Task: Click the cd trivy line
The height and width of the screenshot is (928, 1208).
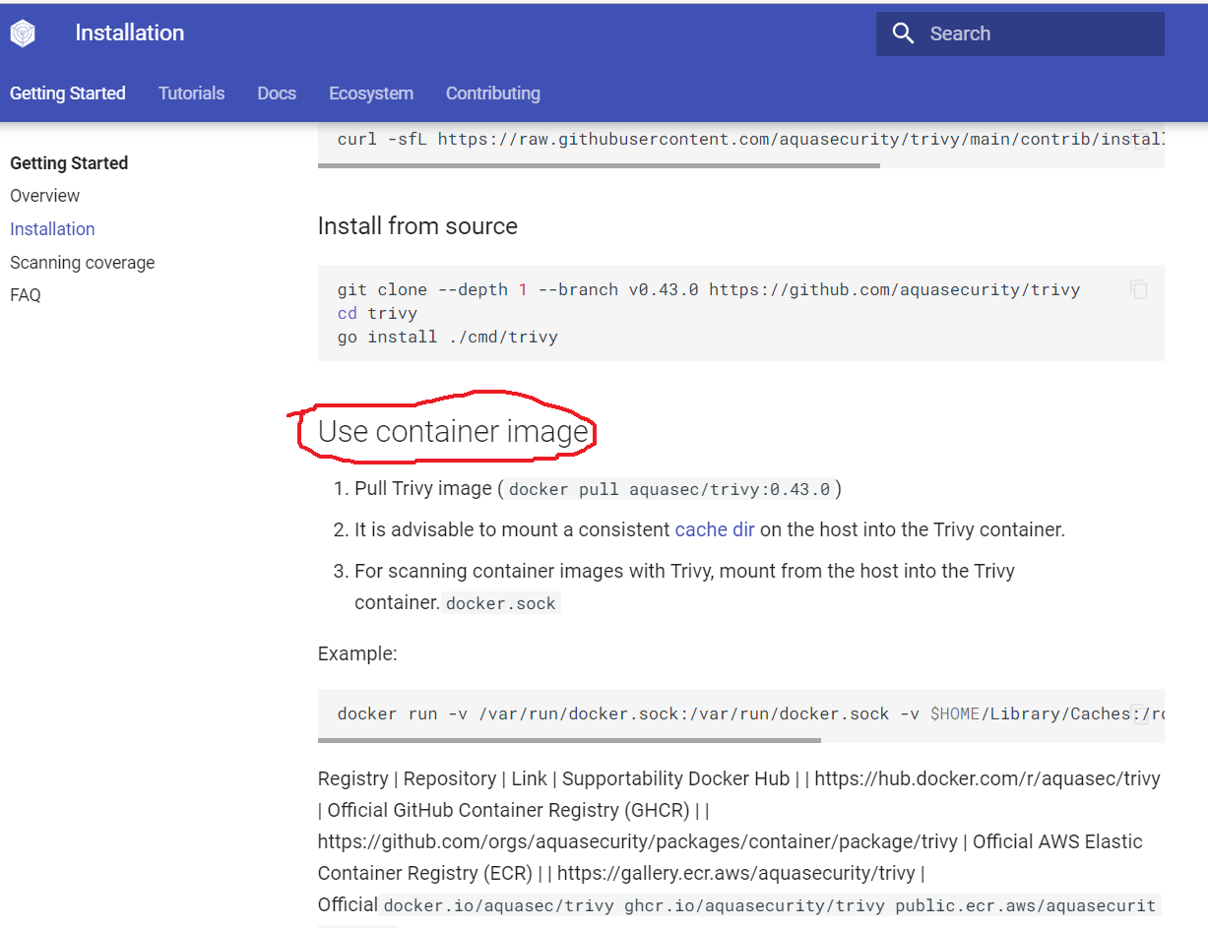Action: [x=377, y=313]
